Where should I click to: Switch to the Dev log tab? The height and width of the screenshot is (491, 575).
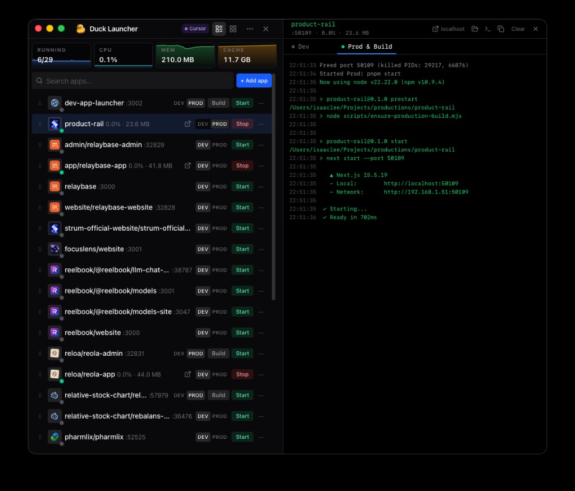pyautogui.click(x=300, y=47)
